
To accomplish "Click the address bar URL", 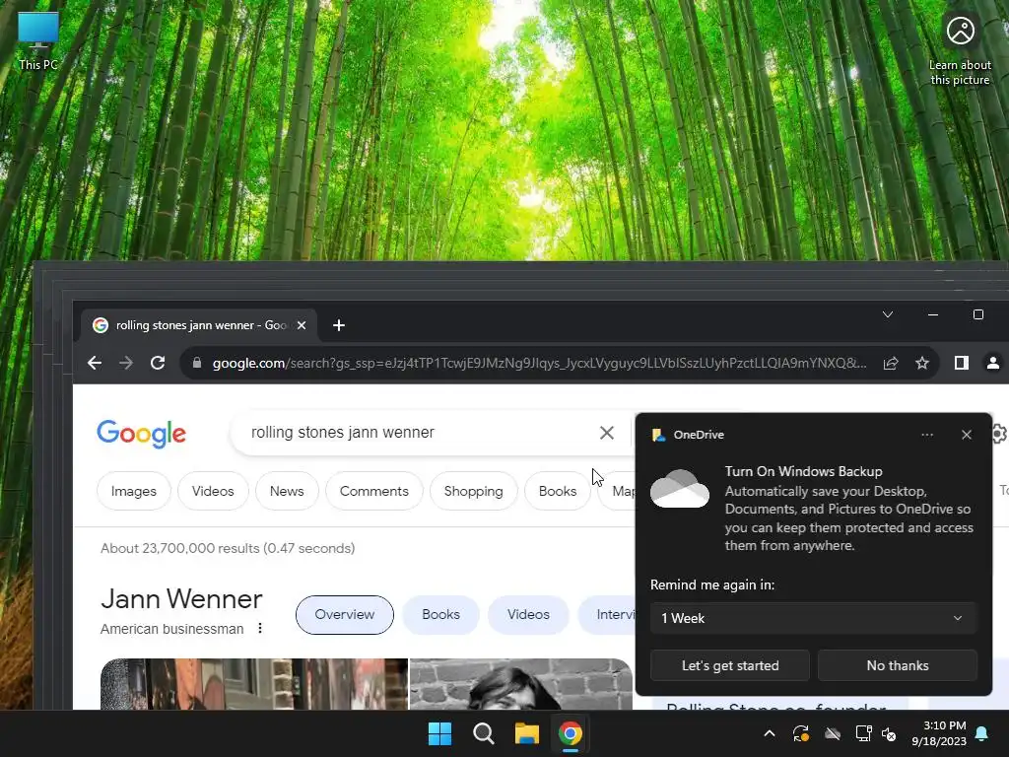I will [x=539, y=363].
